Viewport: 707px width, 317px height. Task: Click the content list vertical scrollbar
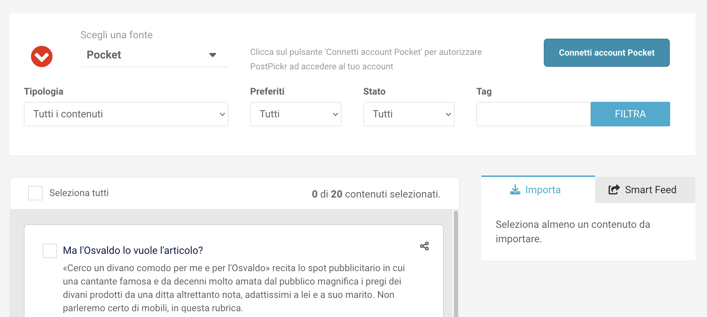(x=456, y=264)
